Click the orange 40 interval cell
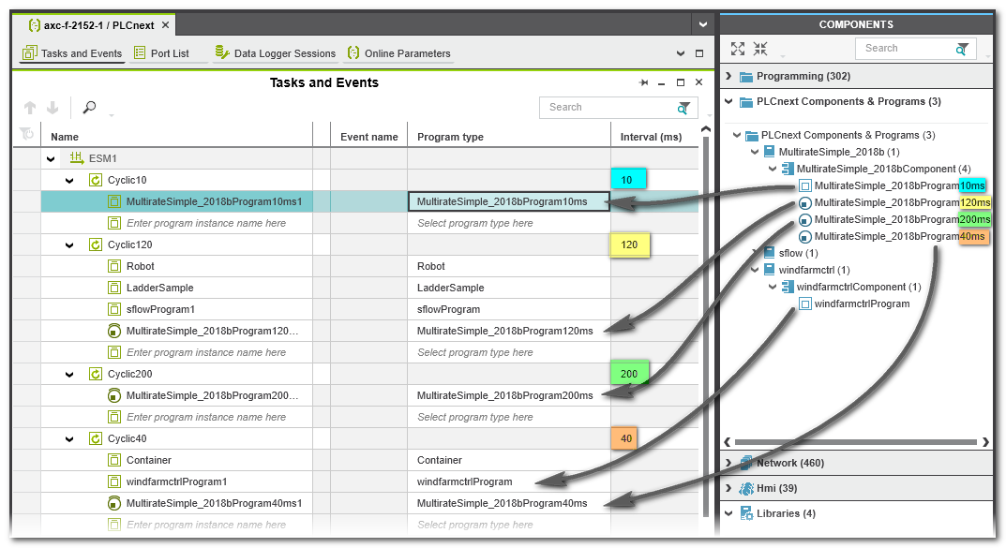The height and width of the screenshot is (548, 1006). (x=625, y=438)
